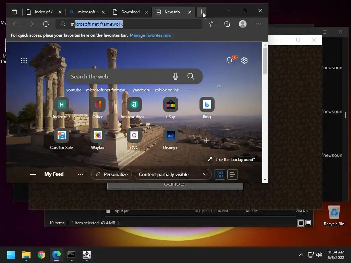351x263 pixels.
Task: Open the My Feed hamburger menu
Action: 33,174
